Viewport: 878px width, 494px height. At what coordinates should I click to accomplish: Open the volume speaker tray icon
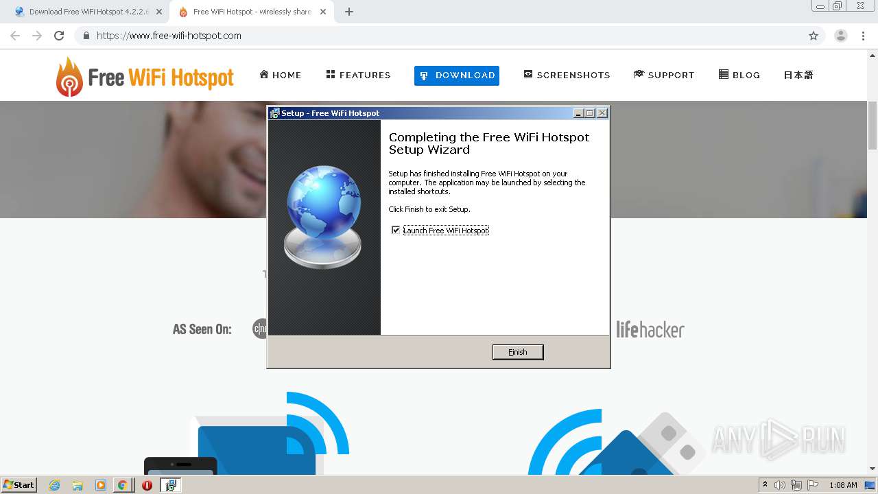click(780, 485)
